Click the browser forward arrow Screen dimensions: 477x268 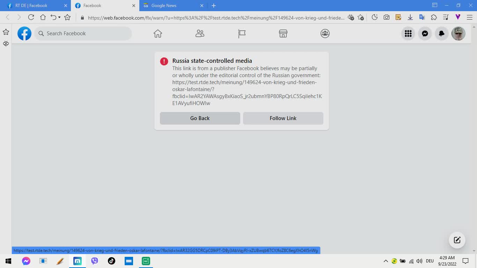click(x=19, y=17)
